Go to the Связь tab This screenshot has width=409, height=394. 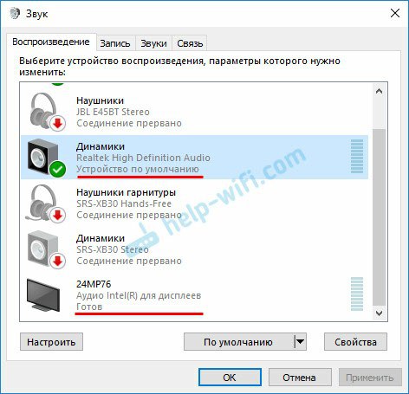tap(190, 43)
